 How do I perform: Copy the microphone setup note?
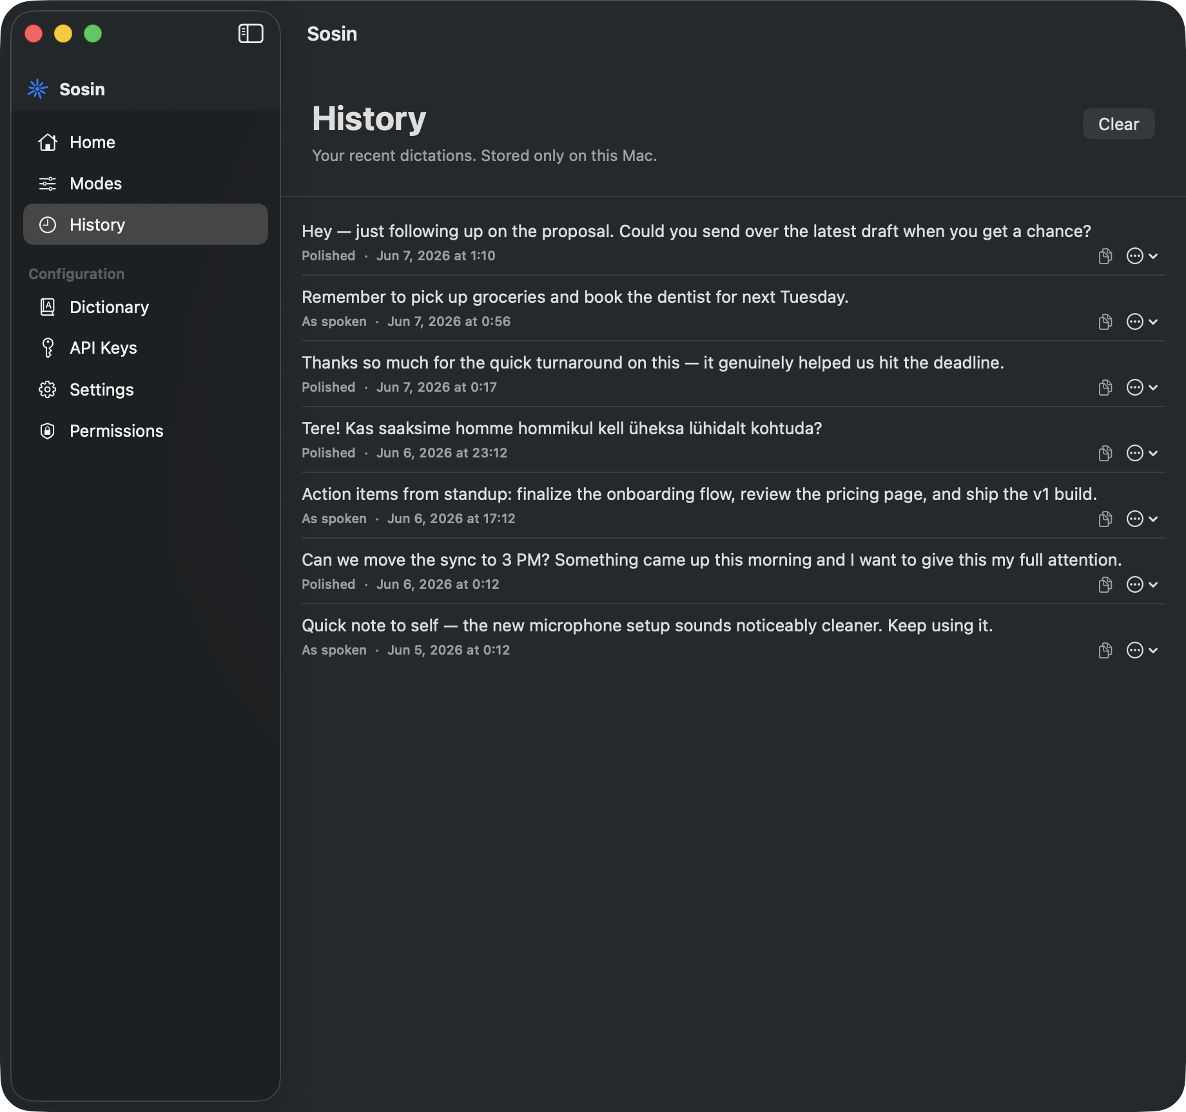tap(1105, 651)
